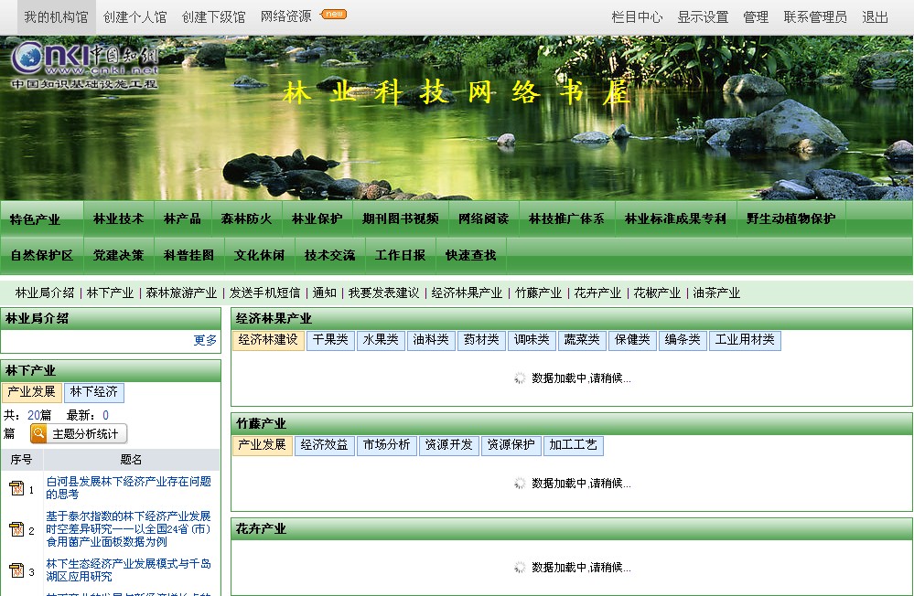
Task: Click document icon beside row 2 基于泰尔指数
Action: pos(16,529)
